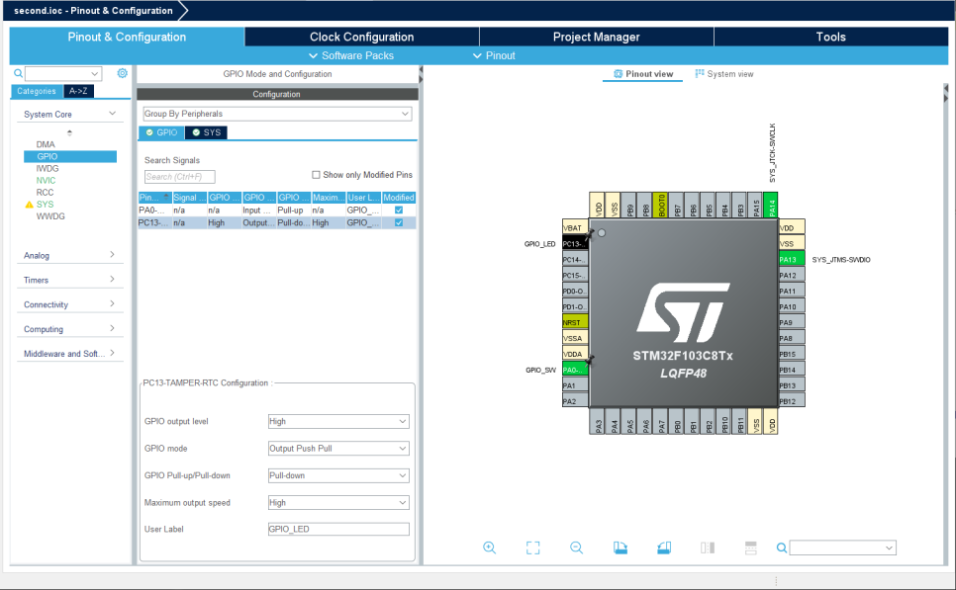Click the PA10 pin on chip
Screen dimensions: 956x590
pos(792,307)
